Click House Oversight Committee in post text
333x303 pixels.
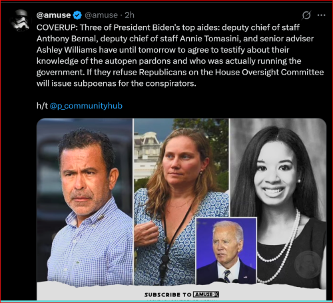pyautogui.click(x=270, y=72)
